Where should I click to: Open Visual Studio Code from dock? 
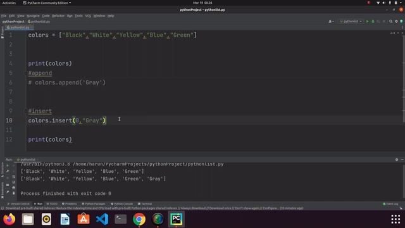[102, 219]
